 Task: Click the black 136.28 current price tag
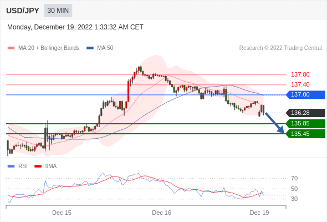coord(305,113)
